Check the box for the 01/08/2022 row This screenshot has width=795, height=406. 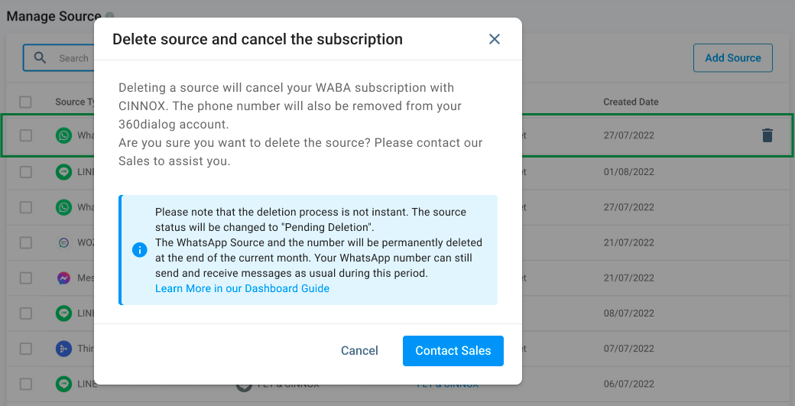(x=26, y=172)
